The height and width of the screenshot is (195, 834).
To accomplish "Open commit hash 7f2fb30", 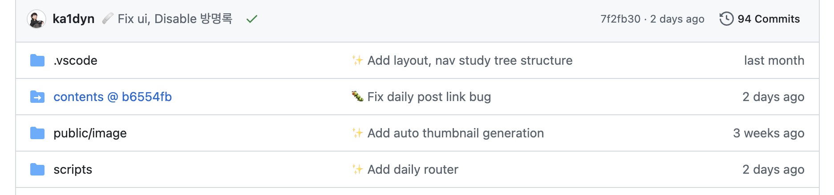I will pyautogui.click(x=620, y=19).
